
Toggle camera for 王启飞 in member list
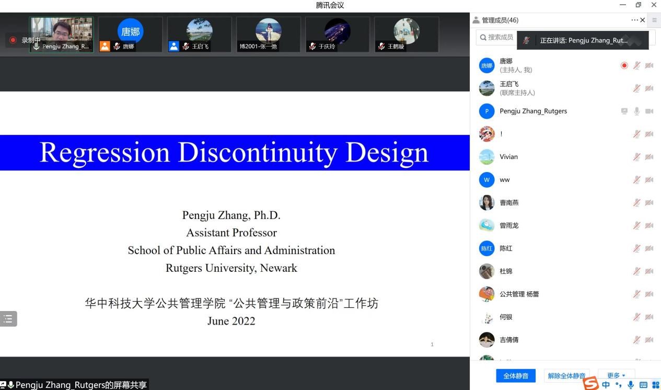tap(649, 88)
